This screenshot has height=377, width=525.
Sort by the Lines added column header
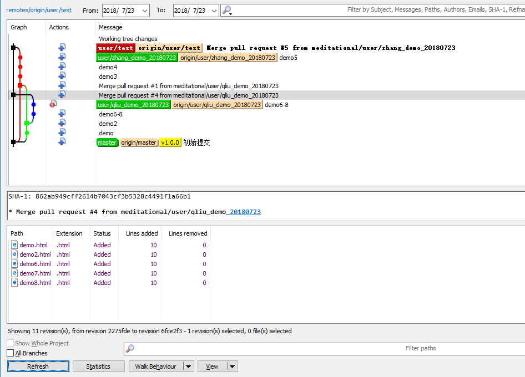click(142, 233)
